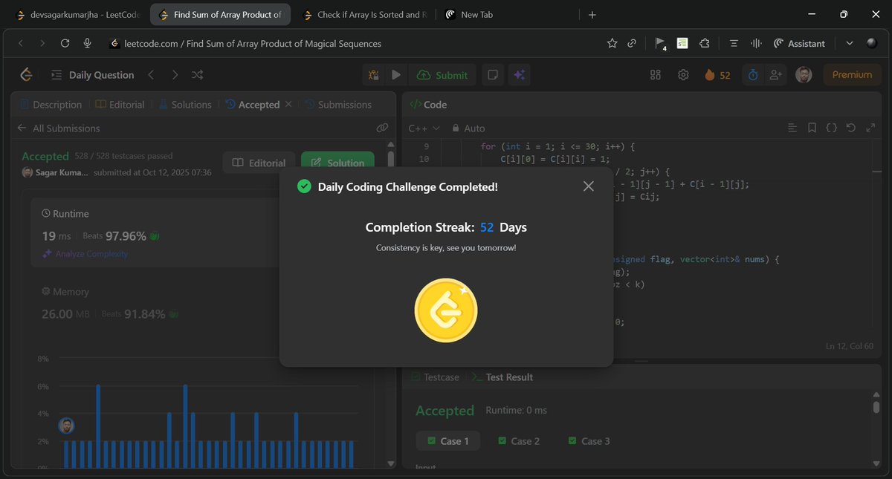Open the Daily Question problem list
Image resolution: width=892 pixels, height=479 pixels.
tap(93, 75)
